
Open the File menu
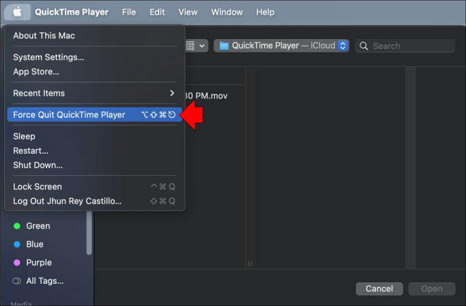129,12
